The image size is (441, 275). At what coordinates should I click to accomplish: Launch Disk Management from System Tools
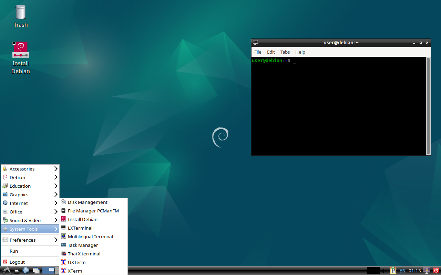pos(93,202)
